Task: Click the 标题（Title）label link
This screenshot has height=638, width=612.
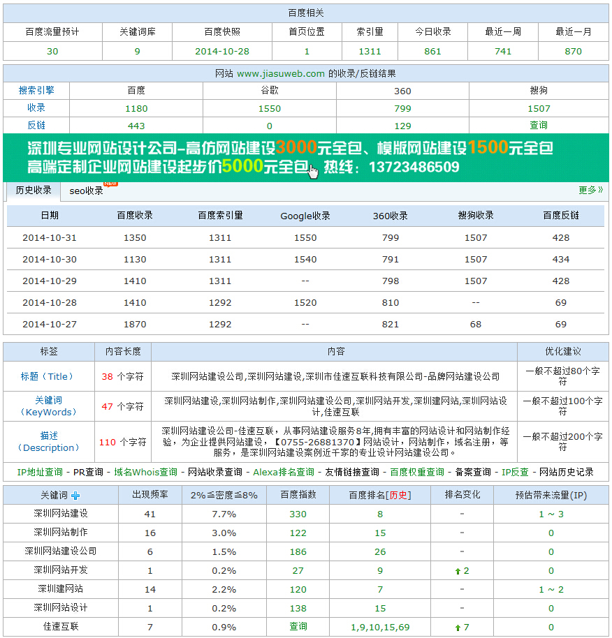Action: tap(48, 377)
